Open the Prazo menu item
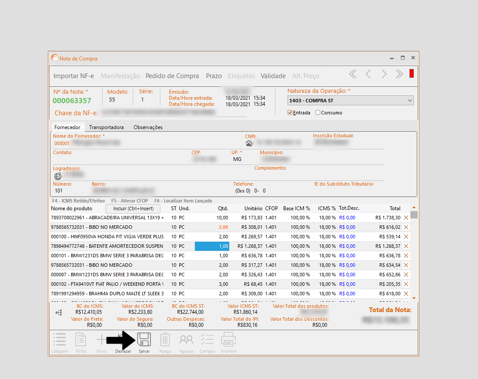The height and width of the screenshot is (379, 478). click(x=214, y=76)
